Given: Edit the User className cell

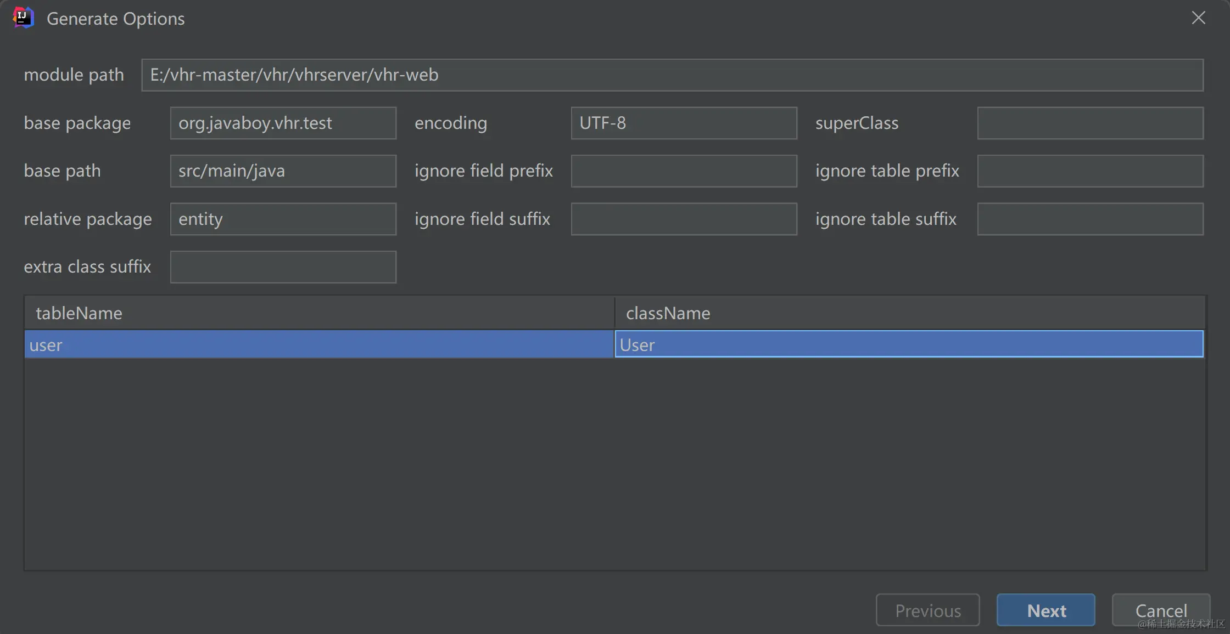Looking at the screenshot, I should [x=909, y=344].
